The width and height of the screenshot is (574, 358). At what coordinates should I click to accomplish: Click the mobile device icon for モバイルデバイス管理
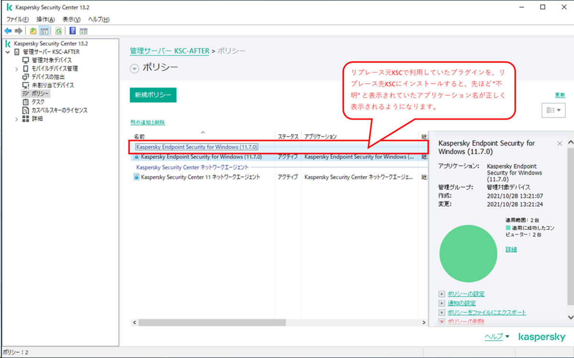pos(26,68)
